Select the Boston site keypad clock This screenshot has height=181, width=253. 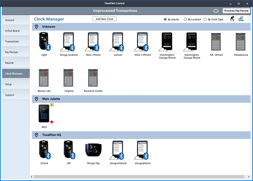coord(44,78)
